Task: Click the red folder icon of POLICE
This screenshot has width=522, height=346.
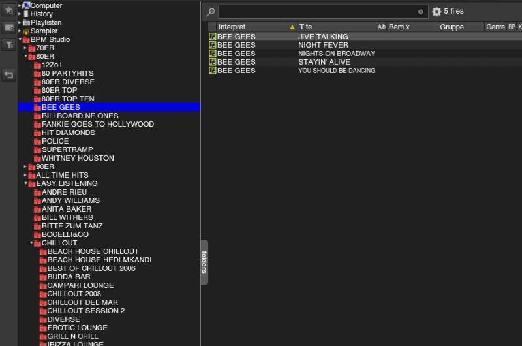Action: [37, 142]
